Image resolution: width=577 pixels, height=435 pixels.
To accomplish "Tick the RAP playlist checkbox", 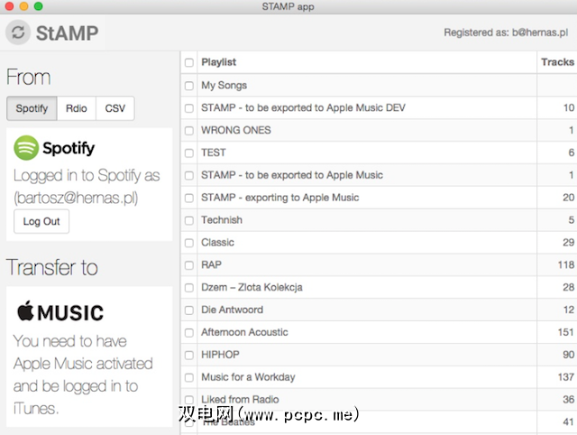I will [x=189, y=265].
